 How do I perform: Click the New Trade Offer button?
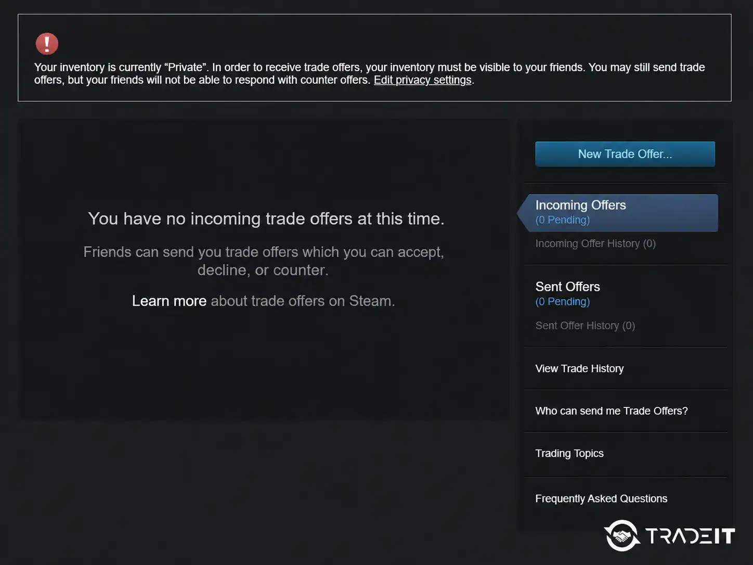(625, 154)
